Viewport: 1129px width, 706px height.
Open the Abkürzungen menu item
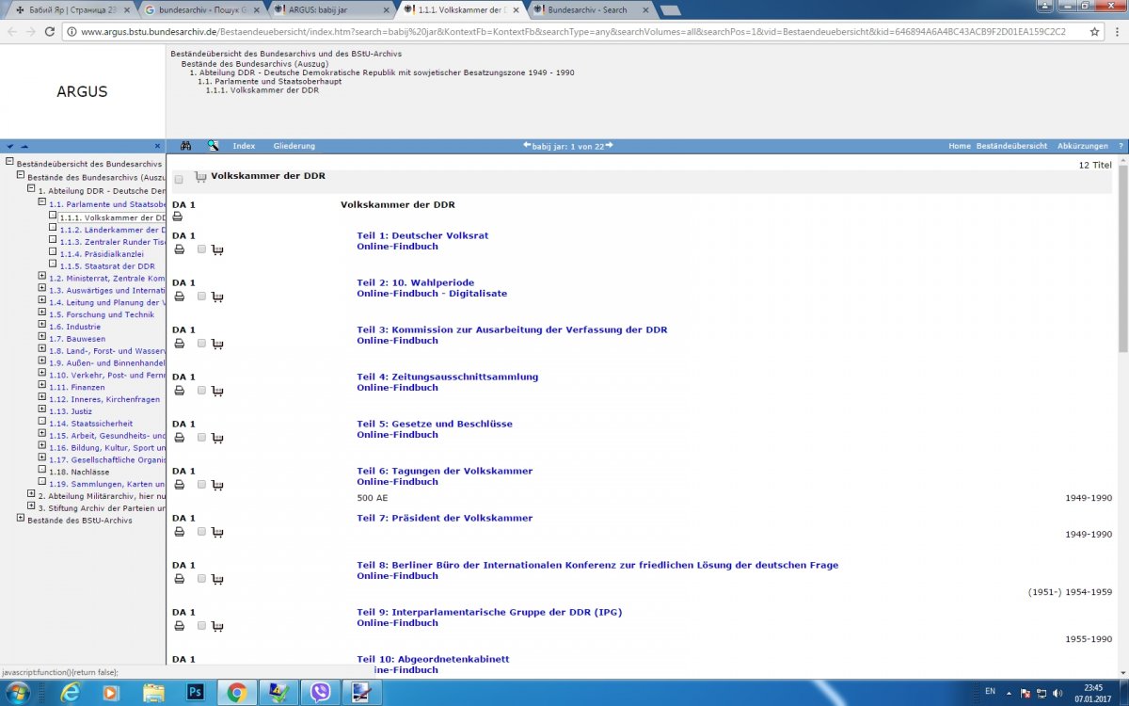pos(1083,146)
